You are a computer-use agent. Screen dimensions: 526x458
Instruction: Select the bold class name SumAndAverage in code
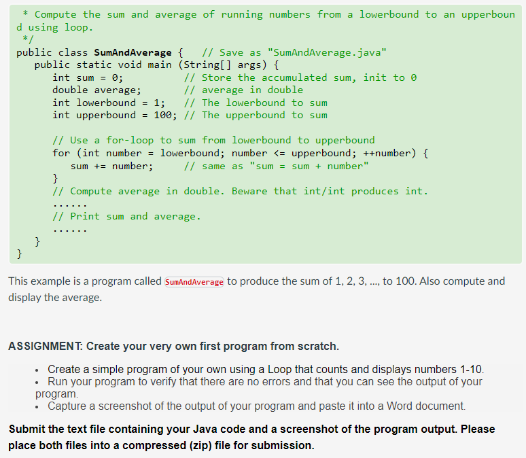(133, 53)
